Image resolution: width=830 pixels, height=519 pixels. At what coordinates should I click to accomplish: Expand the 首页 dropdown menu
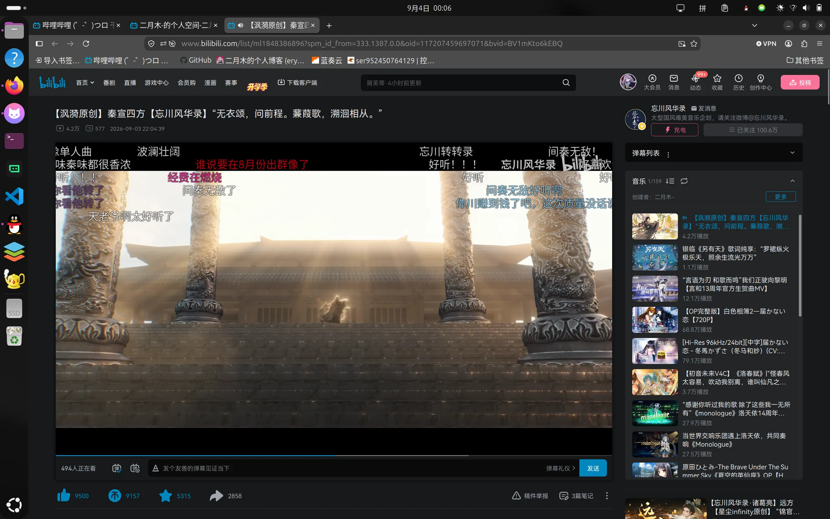(x=85, y=83)
